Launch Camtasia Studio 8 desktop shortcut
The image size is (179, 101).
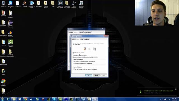point(11,43)
